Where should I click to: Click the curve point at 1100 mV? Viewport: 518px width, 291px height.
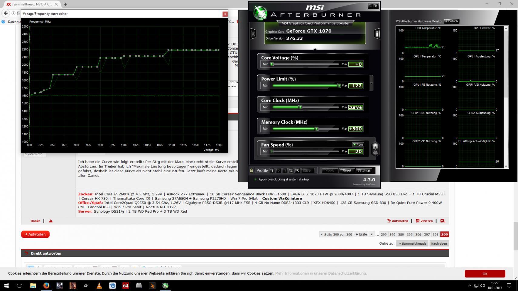pyautogui.click(x=172, y=50)
